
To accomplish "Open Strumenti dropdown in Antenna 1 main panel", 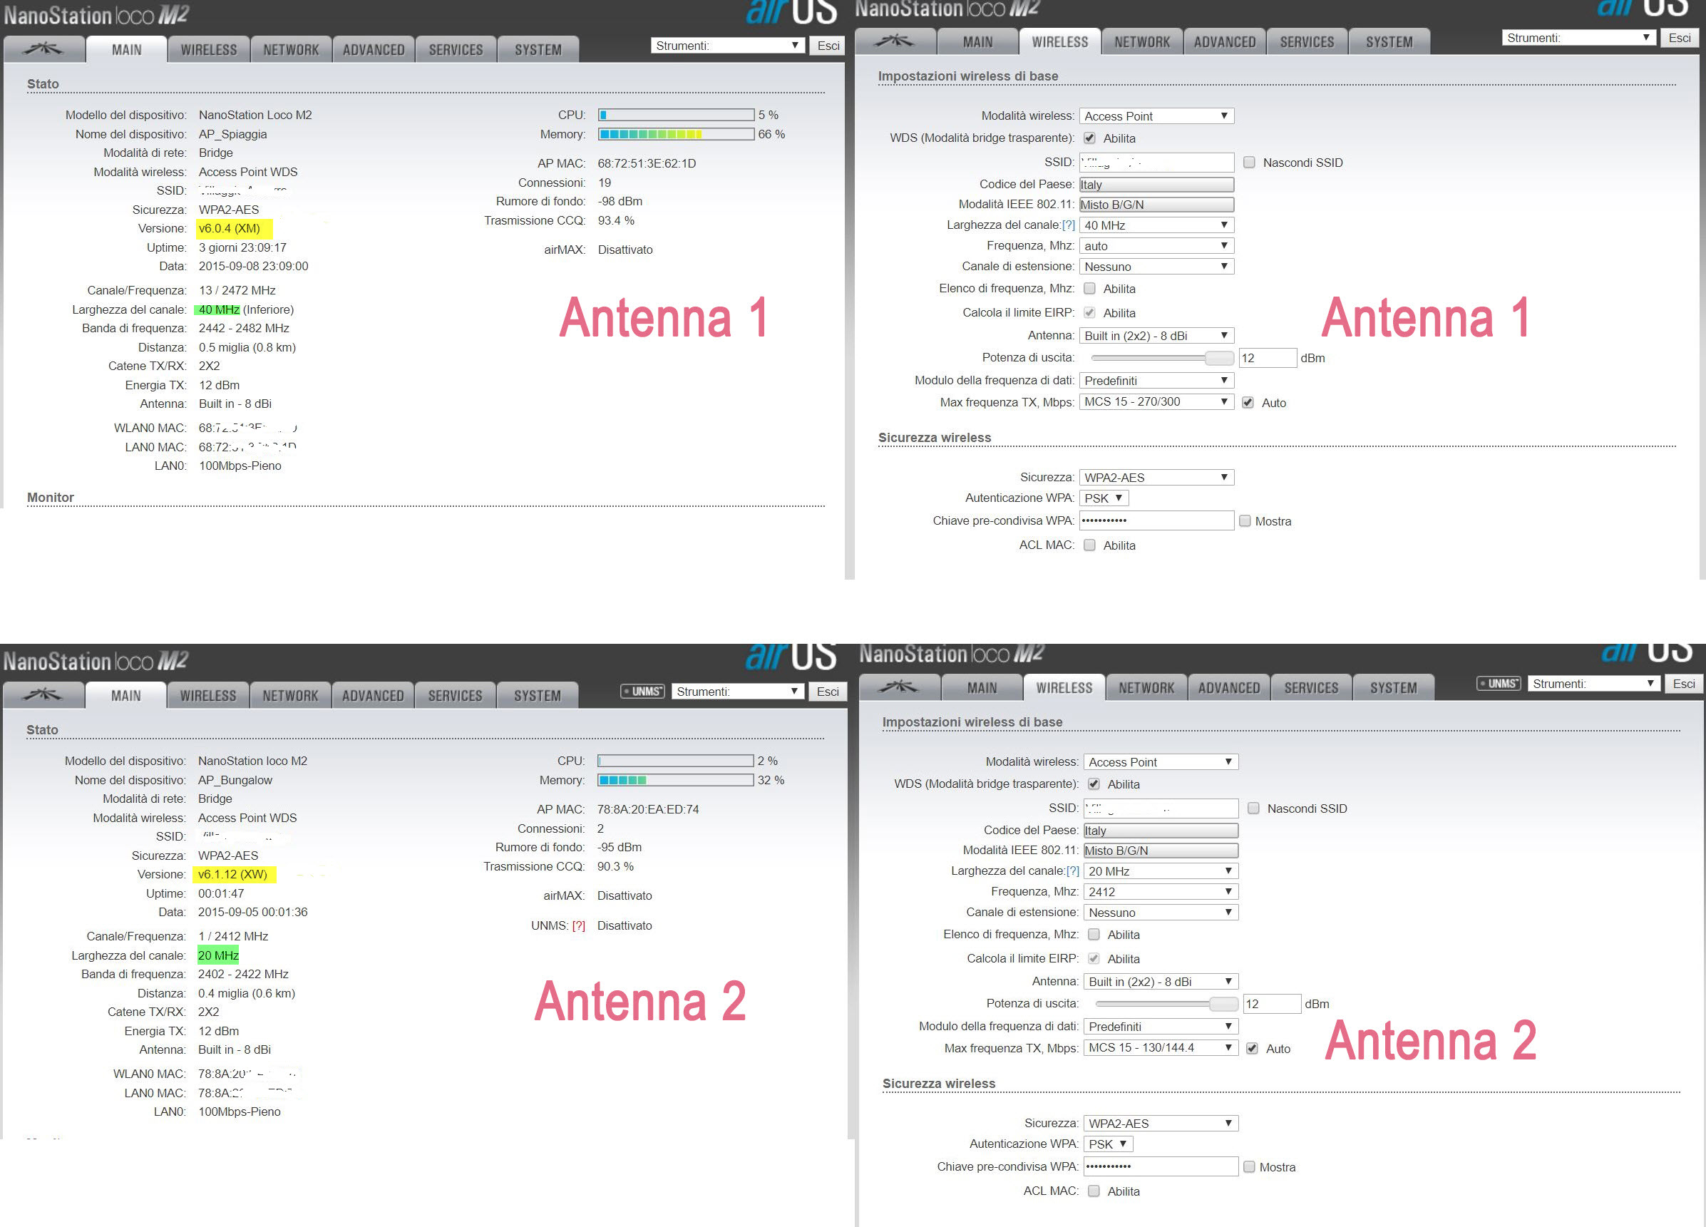I will point(727,45).
